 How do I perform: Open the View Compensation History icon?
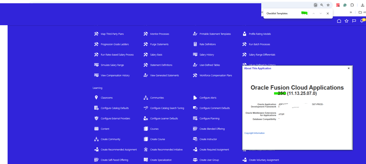[96, 75]
